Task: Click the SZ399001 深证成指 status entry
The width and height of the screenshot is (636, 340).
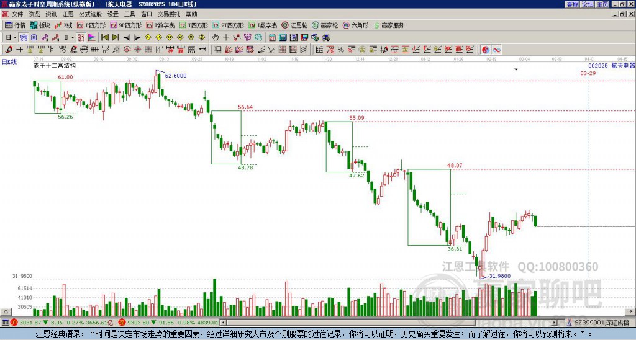Action: click(x=601, y=323)
